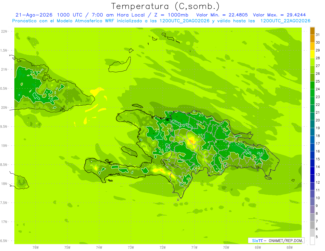The width and height of the screenshot is (325, 251).
Task: Click the blue swatch between 13 and 14
Action: (312, 171)
